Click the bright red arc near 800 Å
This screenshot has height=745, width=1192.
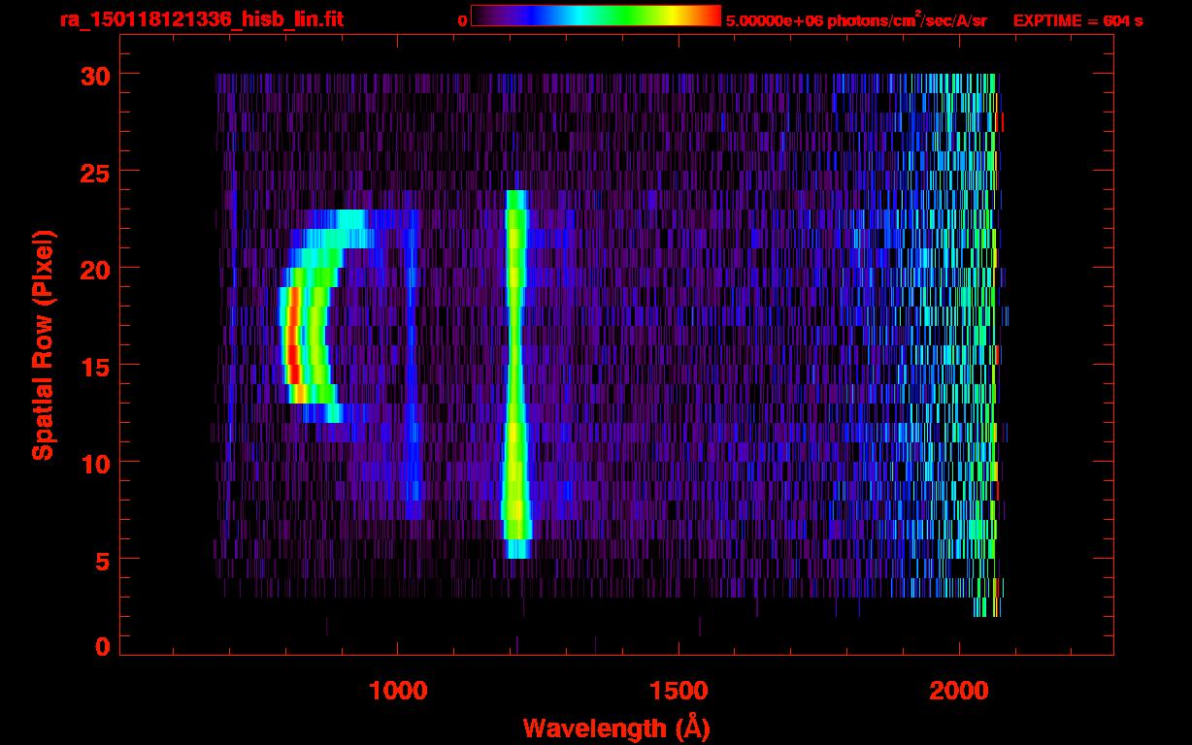tap(292, 344)
